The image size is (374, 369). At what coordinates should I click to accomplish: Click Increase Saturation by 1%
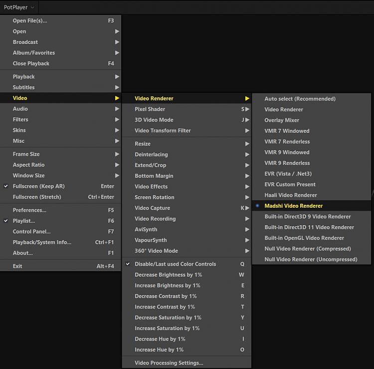point(187,329)
